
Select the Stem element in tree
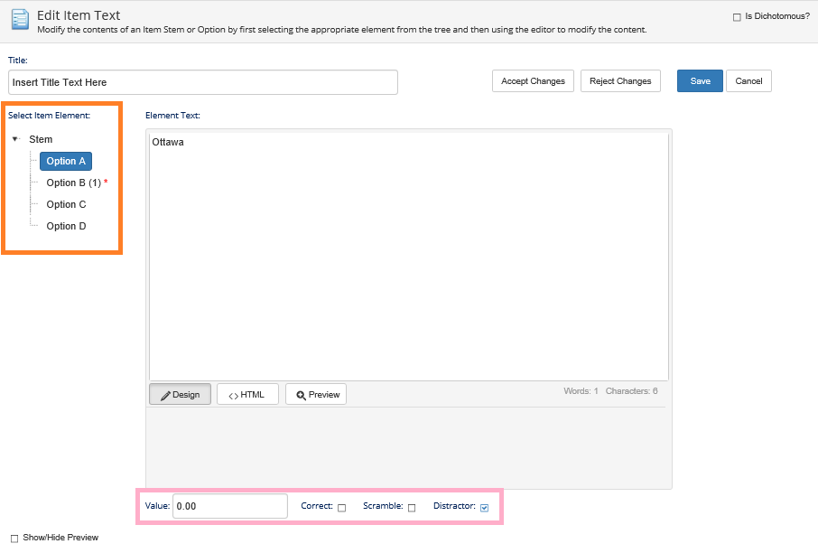click(x=41, y=139)
